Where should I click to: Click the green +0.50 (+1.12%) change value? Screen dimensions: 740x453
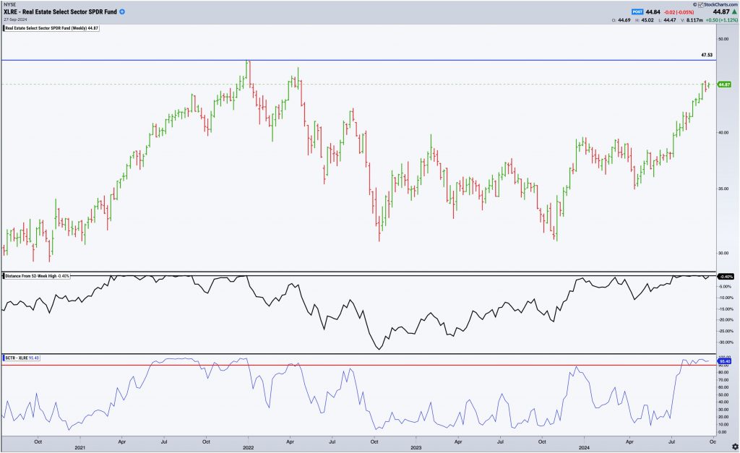click(x=722, y=20)
